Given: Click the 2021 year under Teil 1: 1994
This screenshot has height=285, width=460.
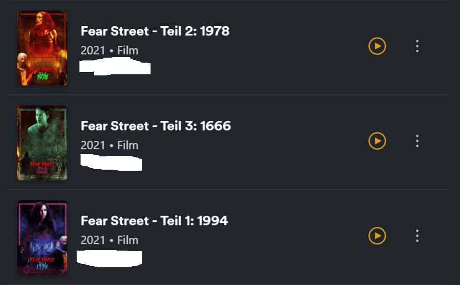Looking at the screenshot, I should click(93, 240).
